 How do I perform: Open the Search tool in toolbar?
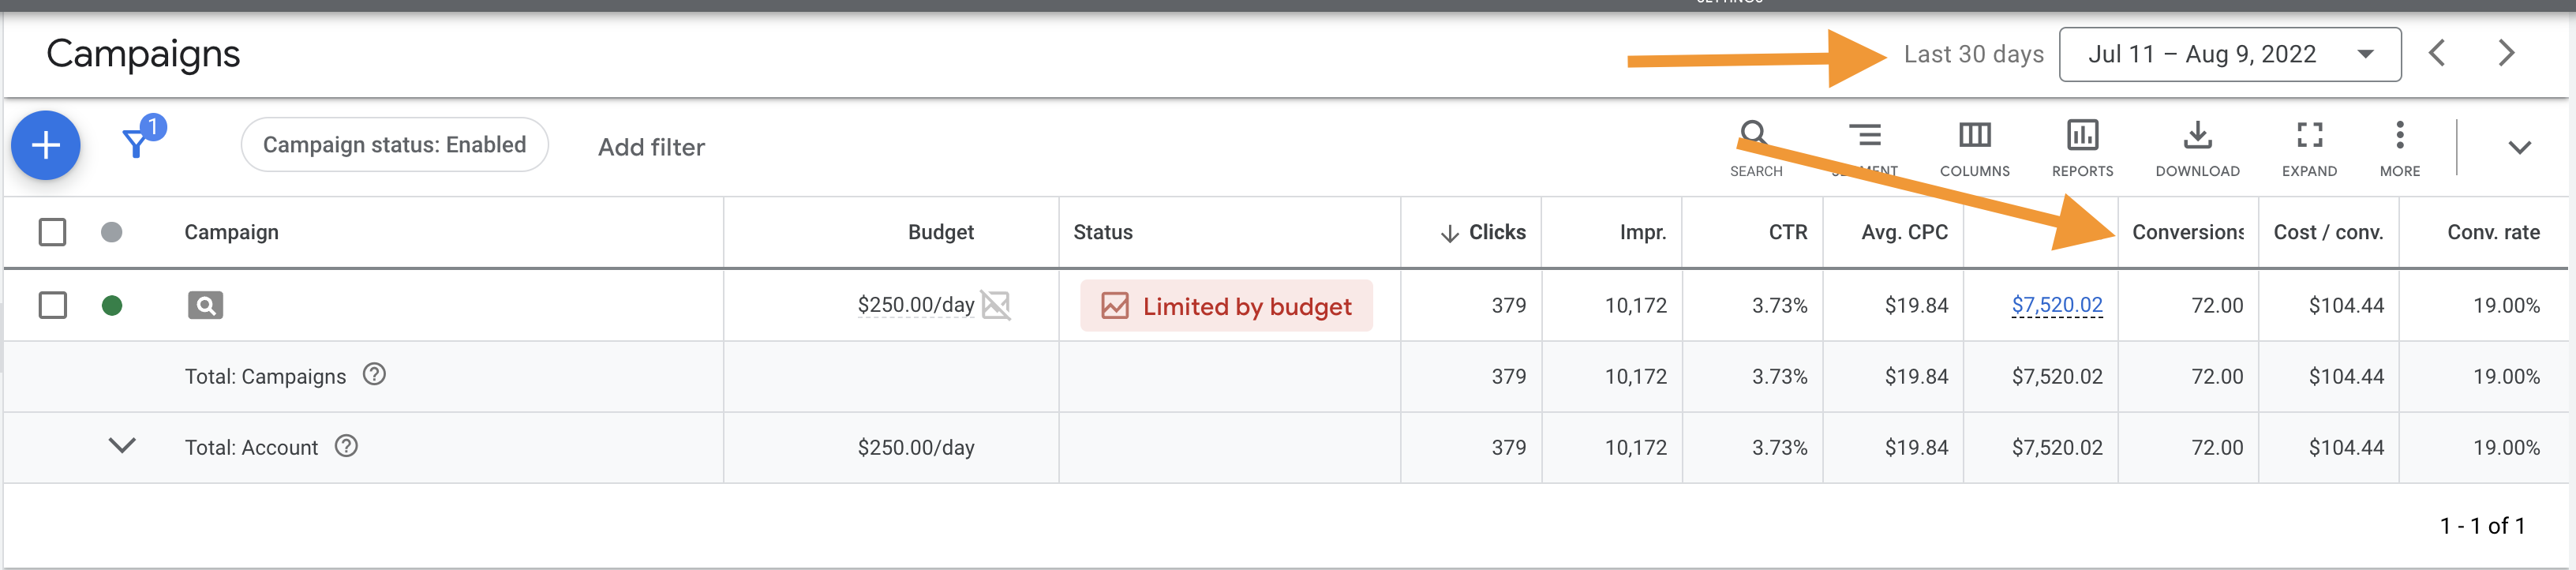tap(1755, 146)
